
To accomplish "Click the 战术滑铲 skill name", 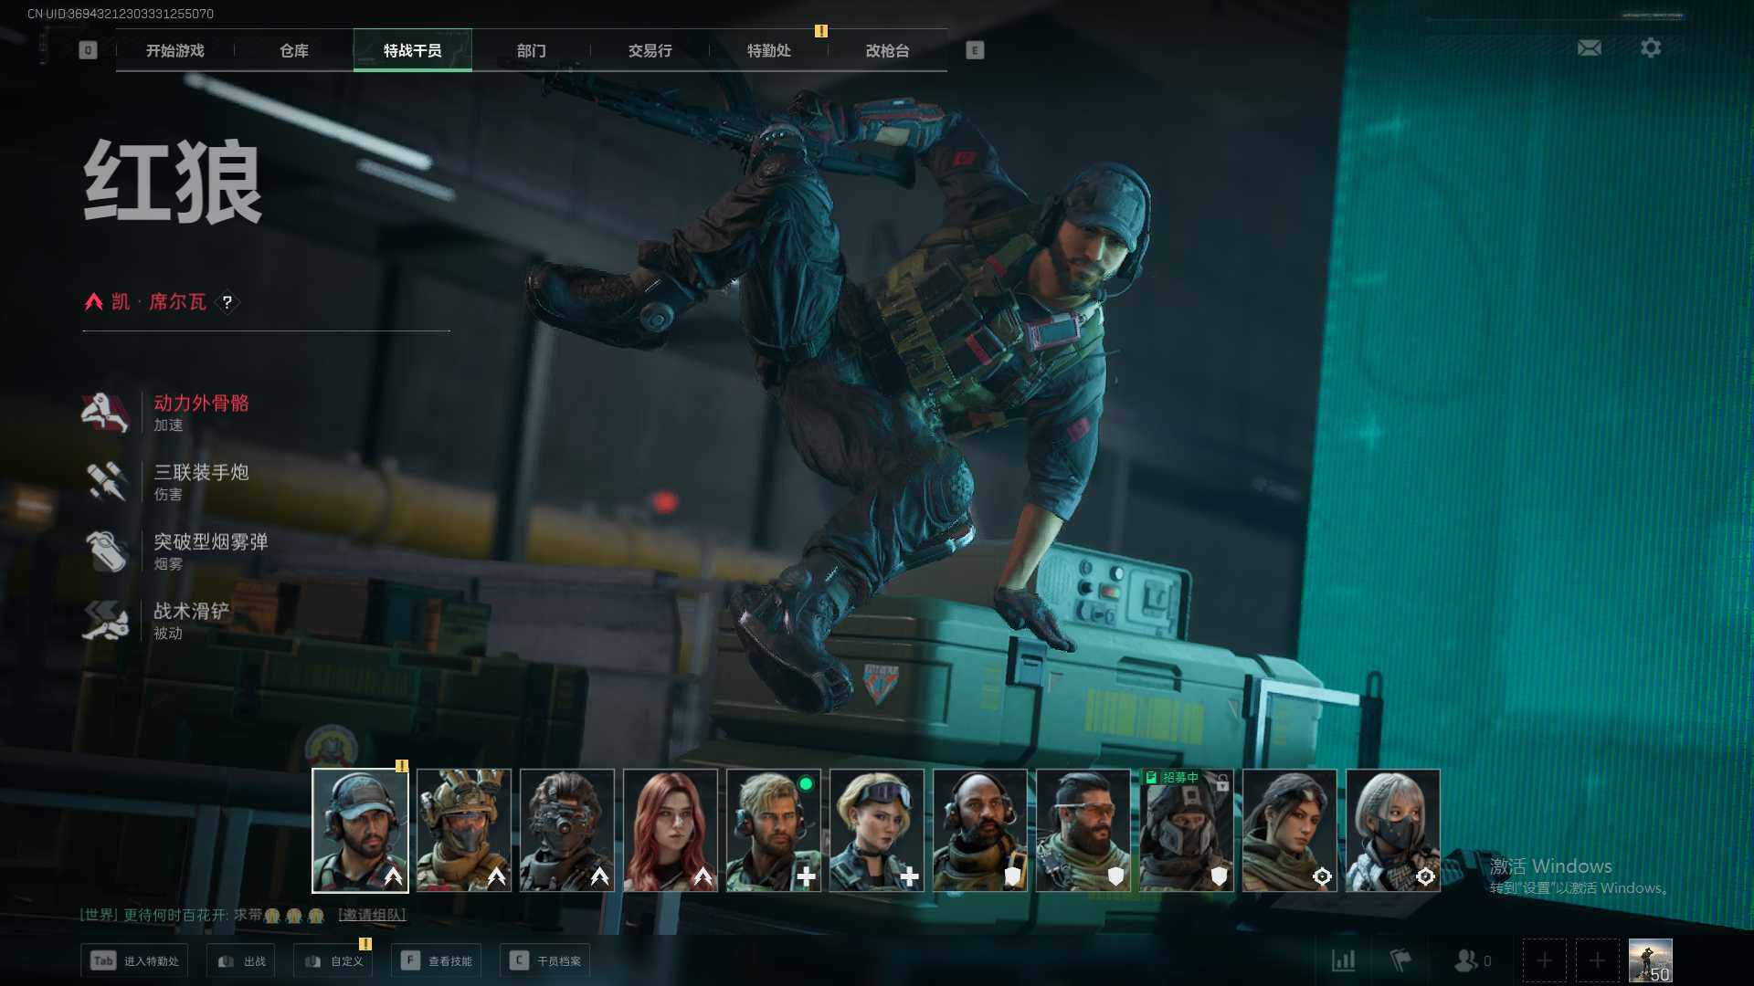I will point(192,611).
